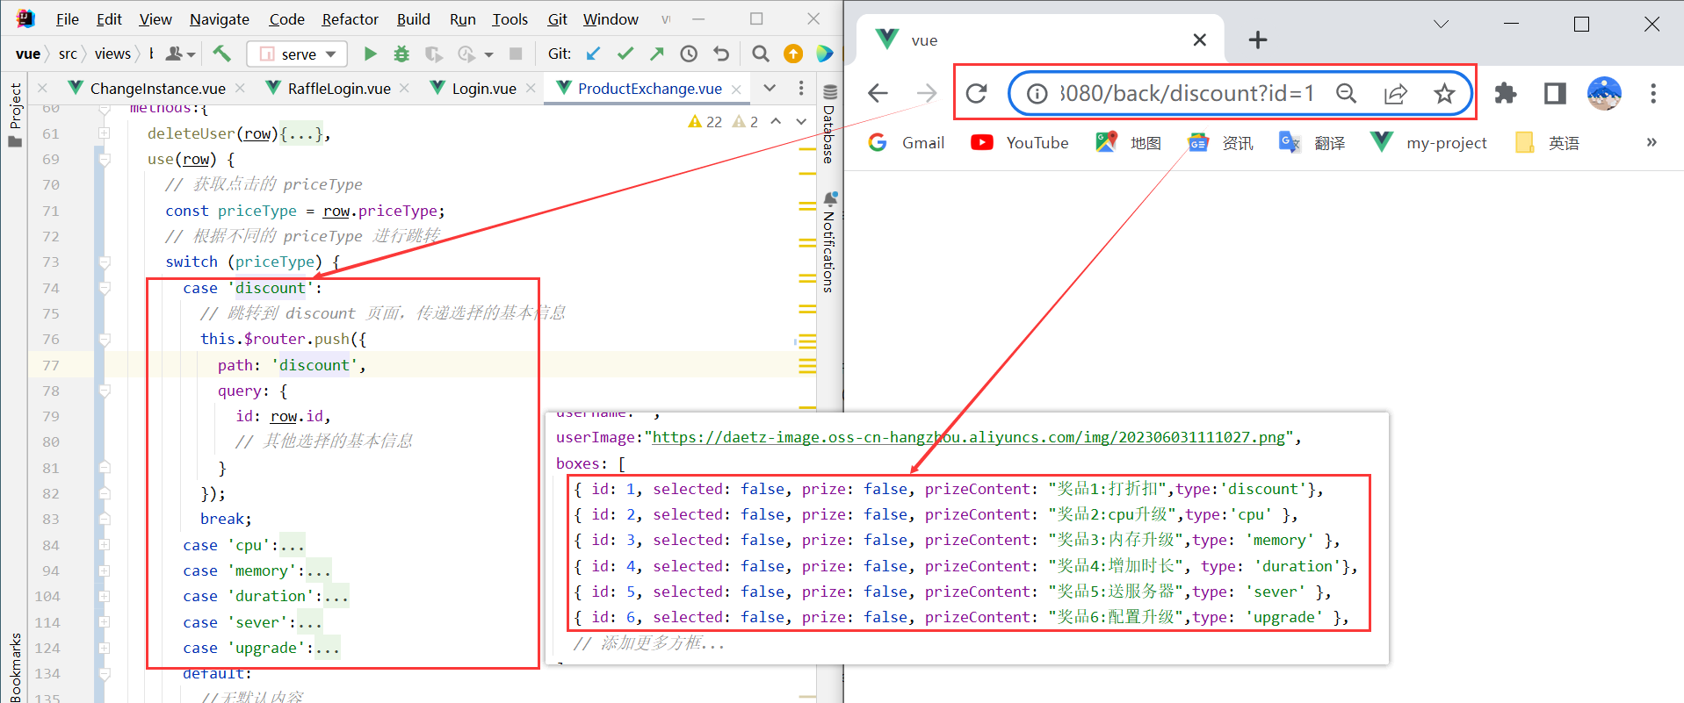Click the Git Rollback undo icon

pyautogui.click(x=721, y=54)
